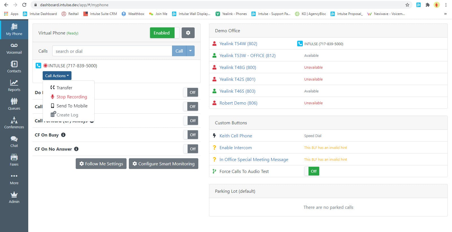The width and height of the screenshot is (452, 232).
Task: Collapse the Call Actions dropdown
Action: point(57,76)
